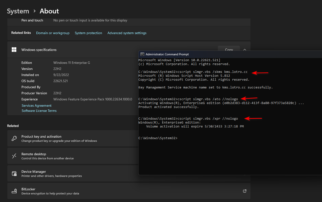The width and height of the screenshot is (322, 202).
Task: Click the BitLocker lock icon
Action: (x=14, y=191)
